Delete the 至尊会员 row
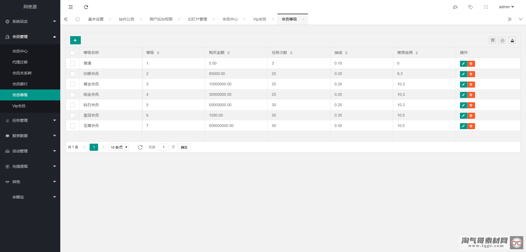 pos(471,126)
